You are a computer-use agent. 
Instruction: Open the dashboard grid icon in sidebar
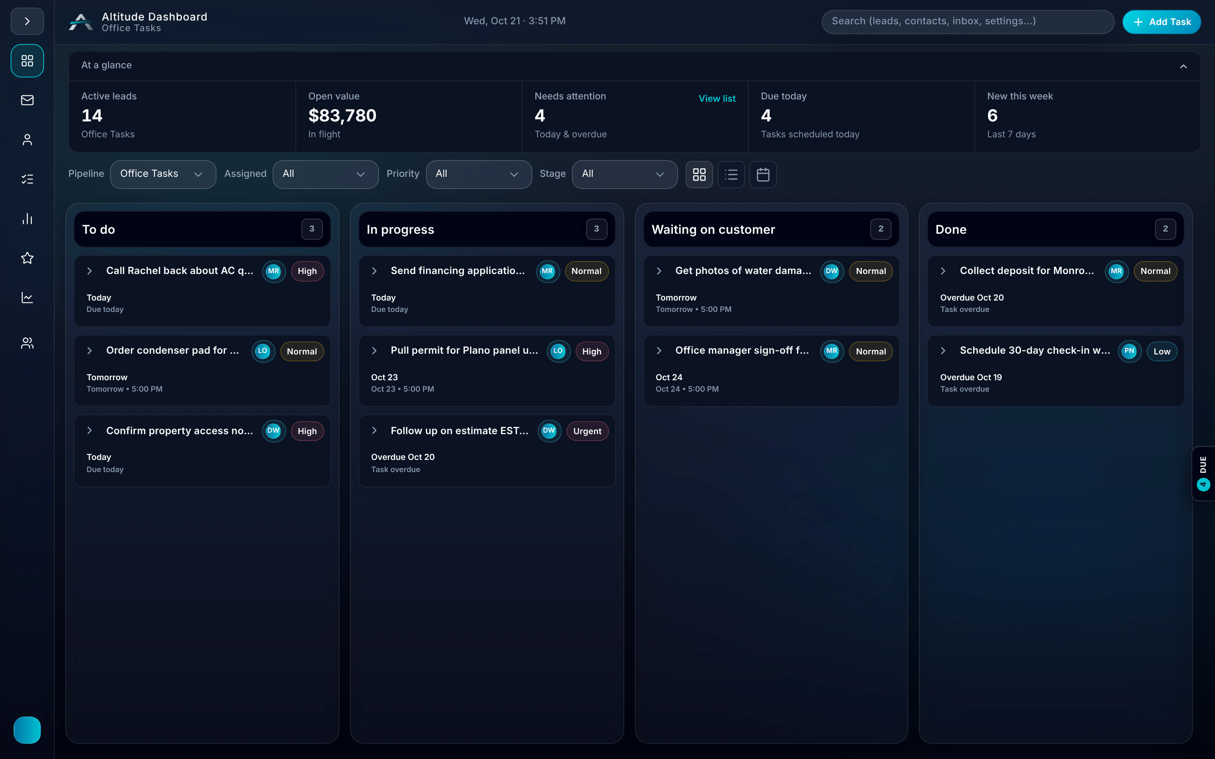(x=27, y=61)
